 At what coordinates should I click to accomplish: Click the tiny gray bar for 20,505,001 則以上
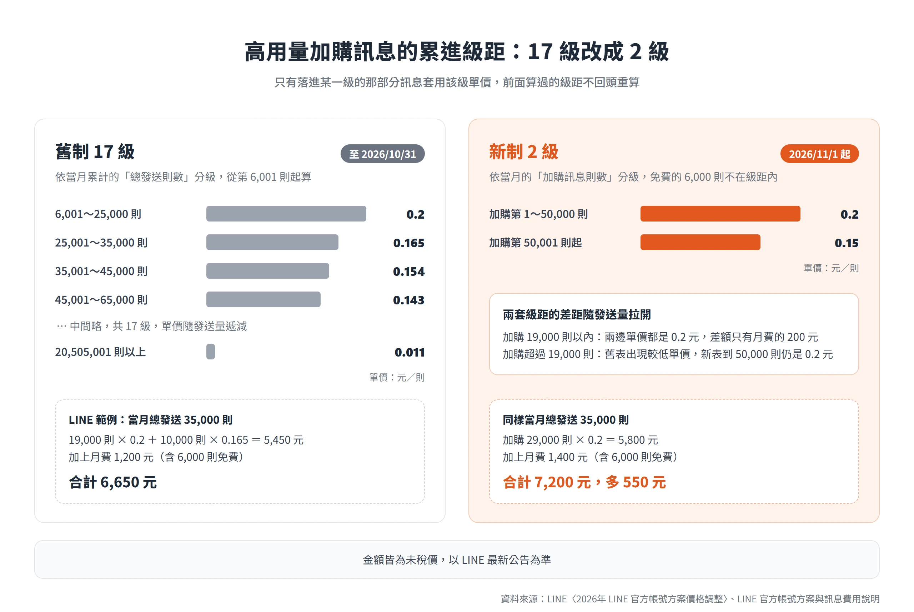pyautogui.click(x=211, y=351)
